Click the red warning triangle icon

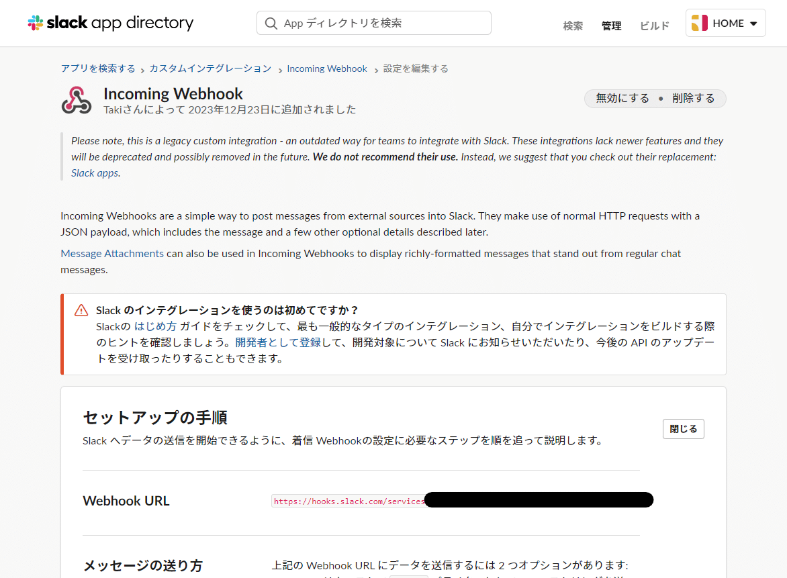pos(81,310)
